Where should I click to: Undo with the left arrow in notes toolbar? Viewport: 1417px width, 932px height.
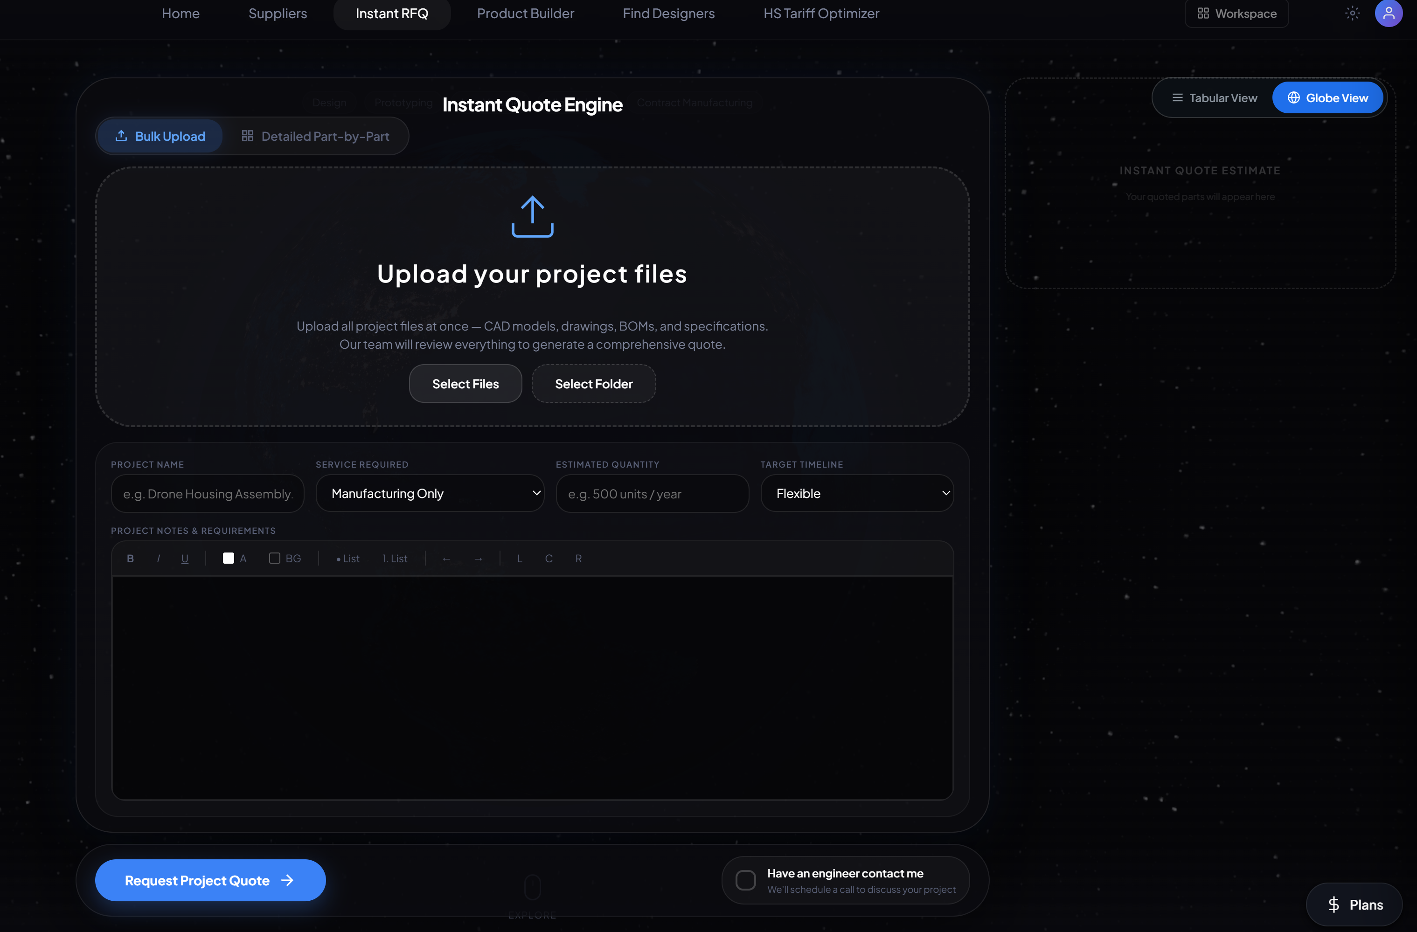click(x=446, y=558)
